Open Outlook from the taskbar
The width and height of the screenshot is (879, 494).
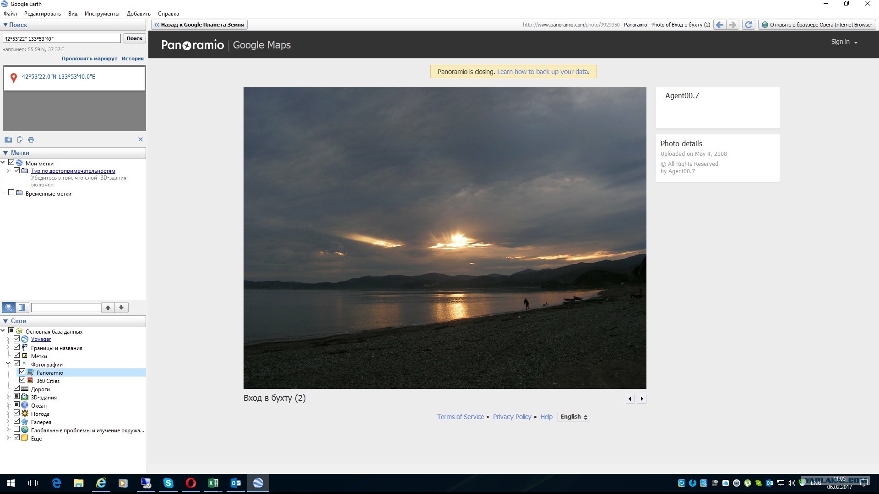pyautogui.click(x=236, y=483)
